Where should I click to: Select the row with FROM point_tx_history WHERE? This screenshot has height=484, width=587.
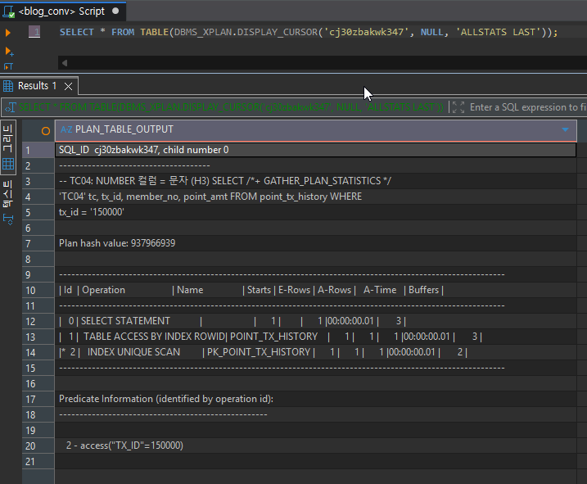[315, 197]
